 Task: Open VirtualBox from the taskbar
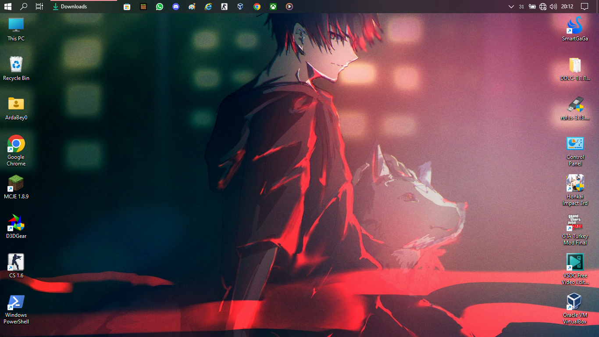pyautogui.click(x=240, y=7)
